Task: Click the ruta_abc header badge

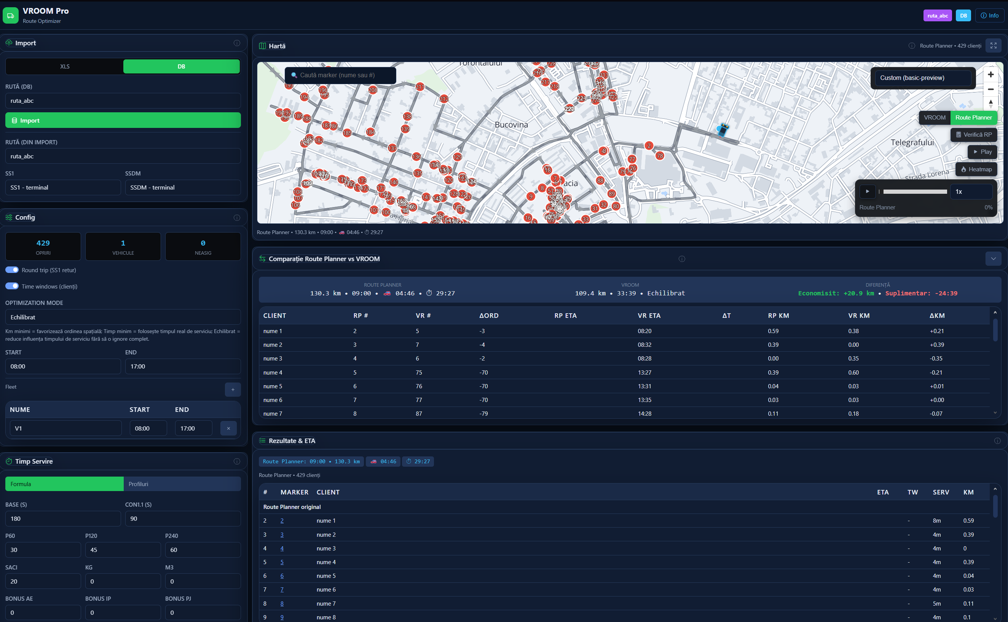Action: click(x=937, y=16)
